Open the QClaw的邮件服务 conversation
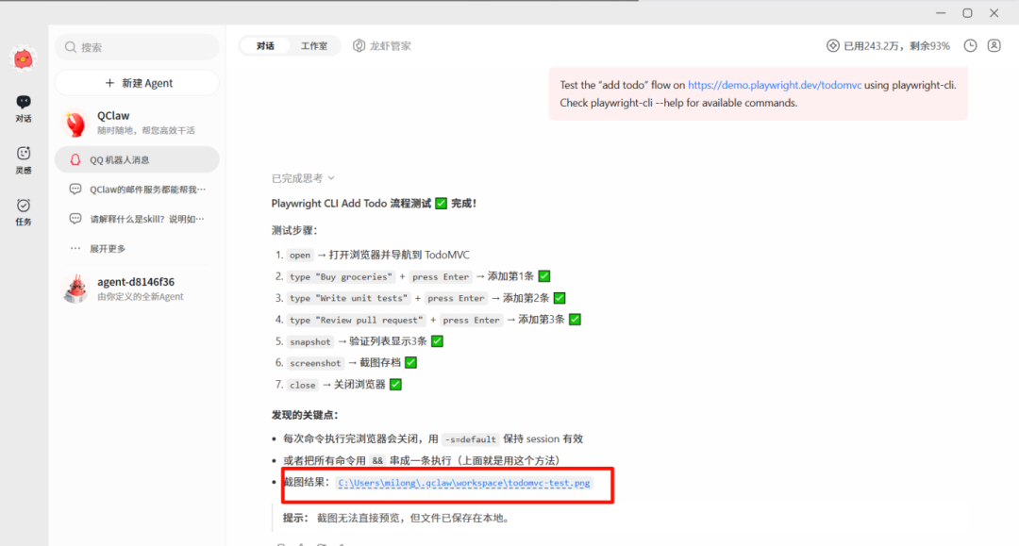Viewport: 1019px width, 546px height. pyautogui.click(x=137, y=190)
